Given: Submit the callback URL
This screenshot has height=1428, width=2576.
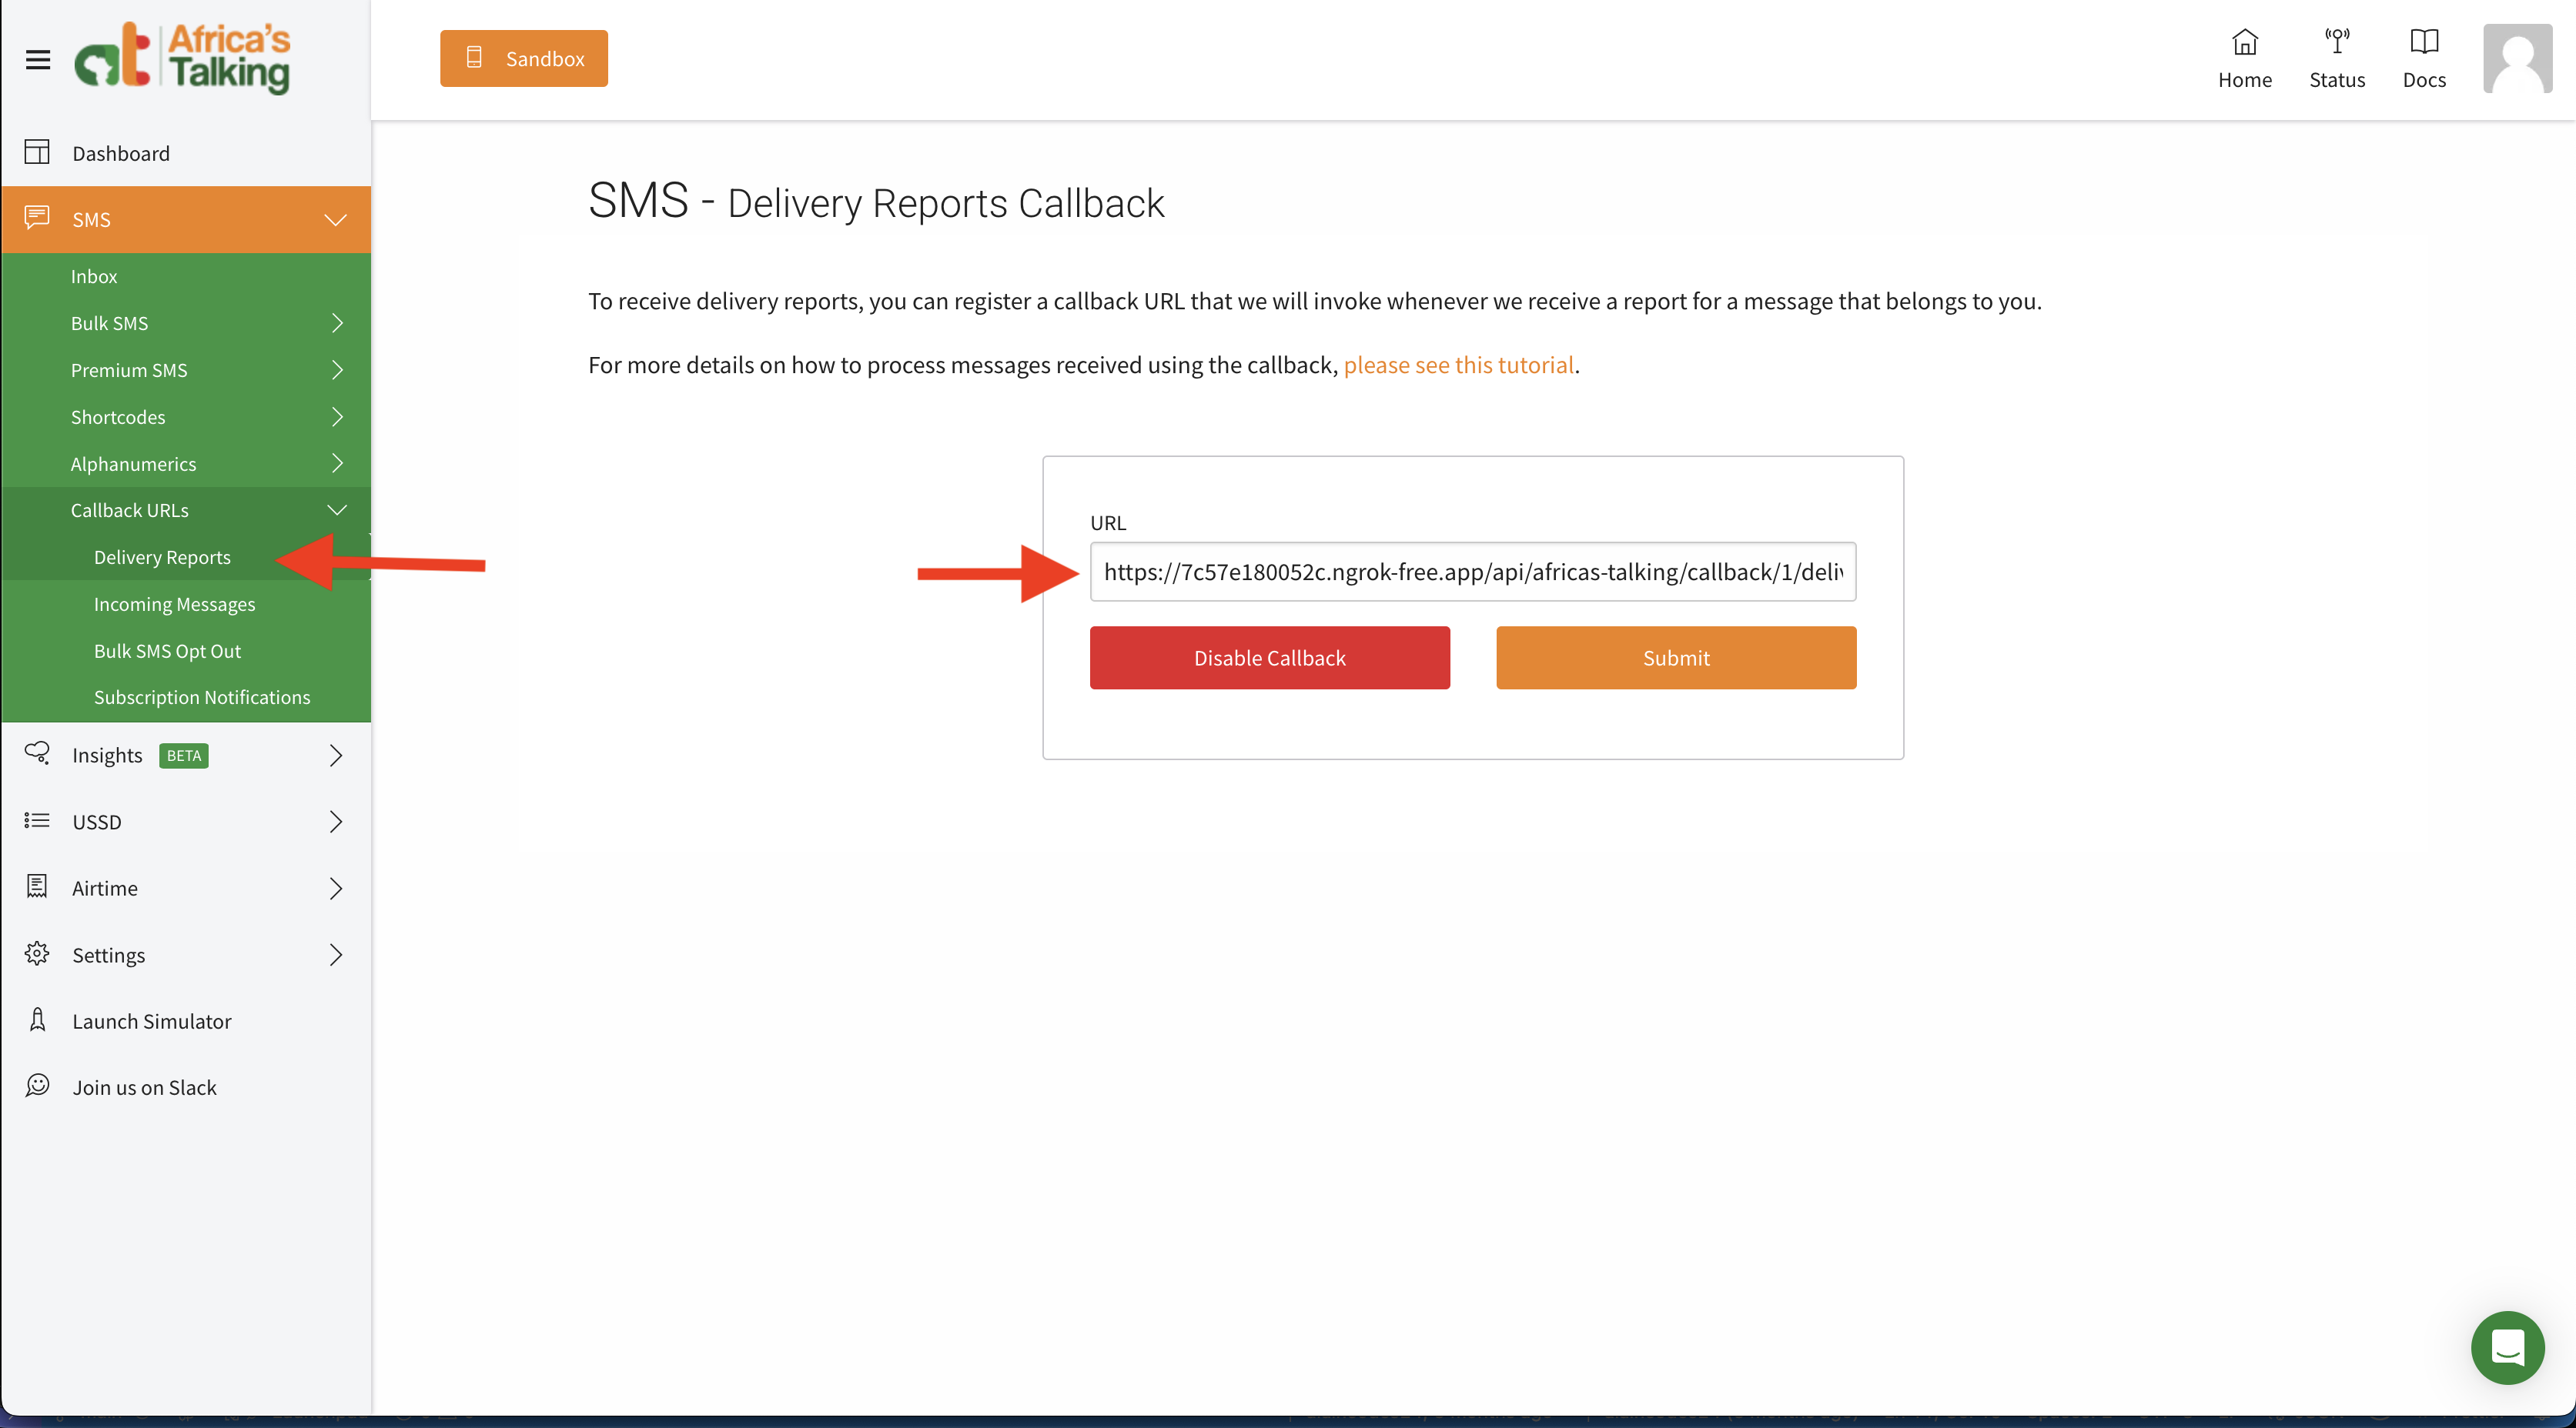Looking at the screenshot, I should pos(1676,658).
